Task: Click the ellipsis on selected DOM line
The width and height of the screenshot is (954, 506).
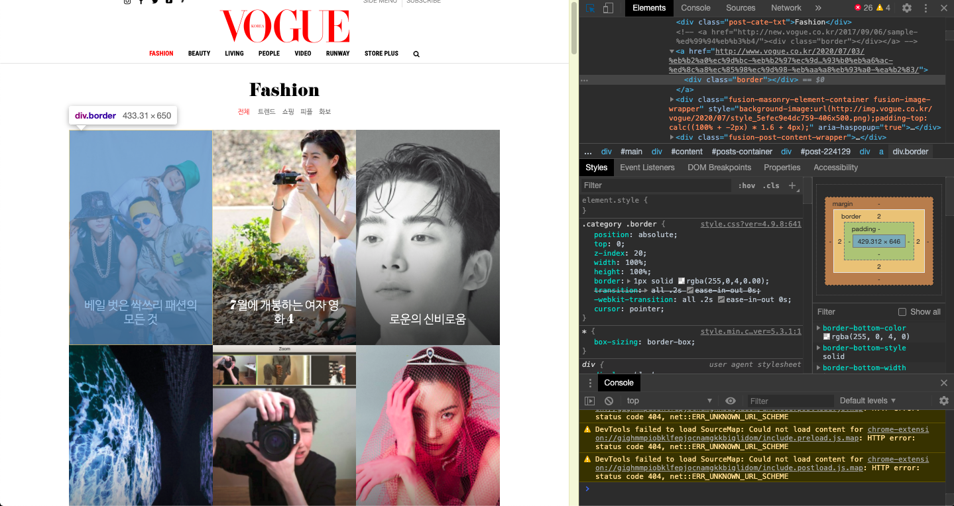Action: pos(584,79)
